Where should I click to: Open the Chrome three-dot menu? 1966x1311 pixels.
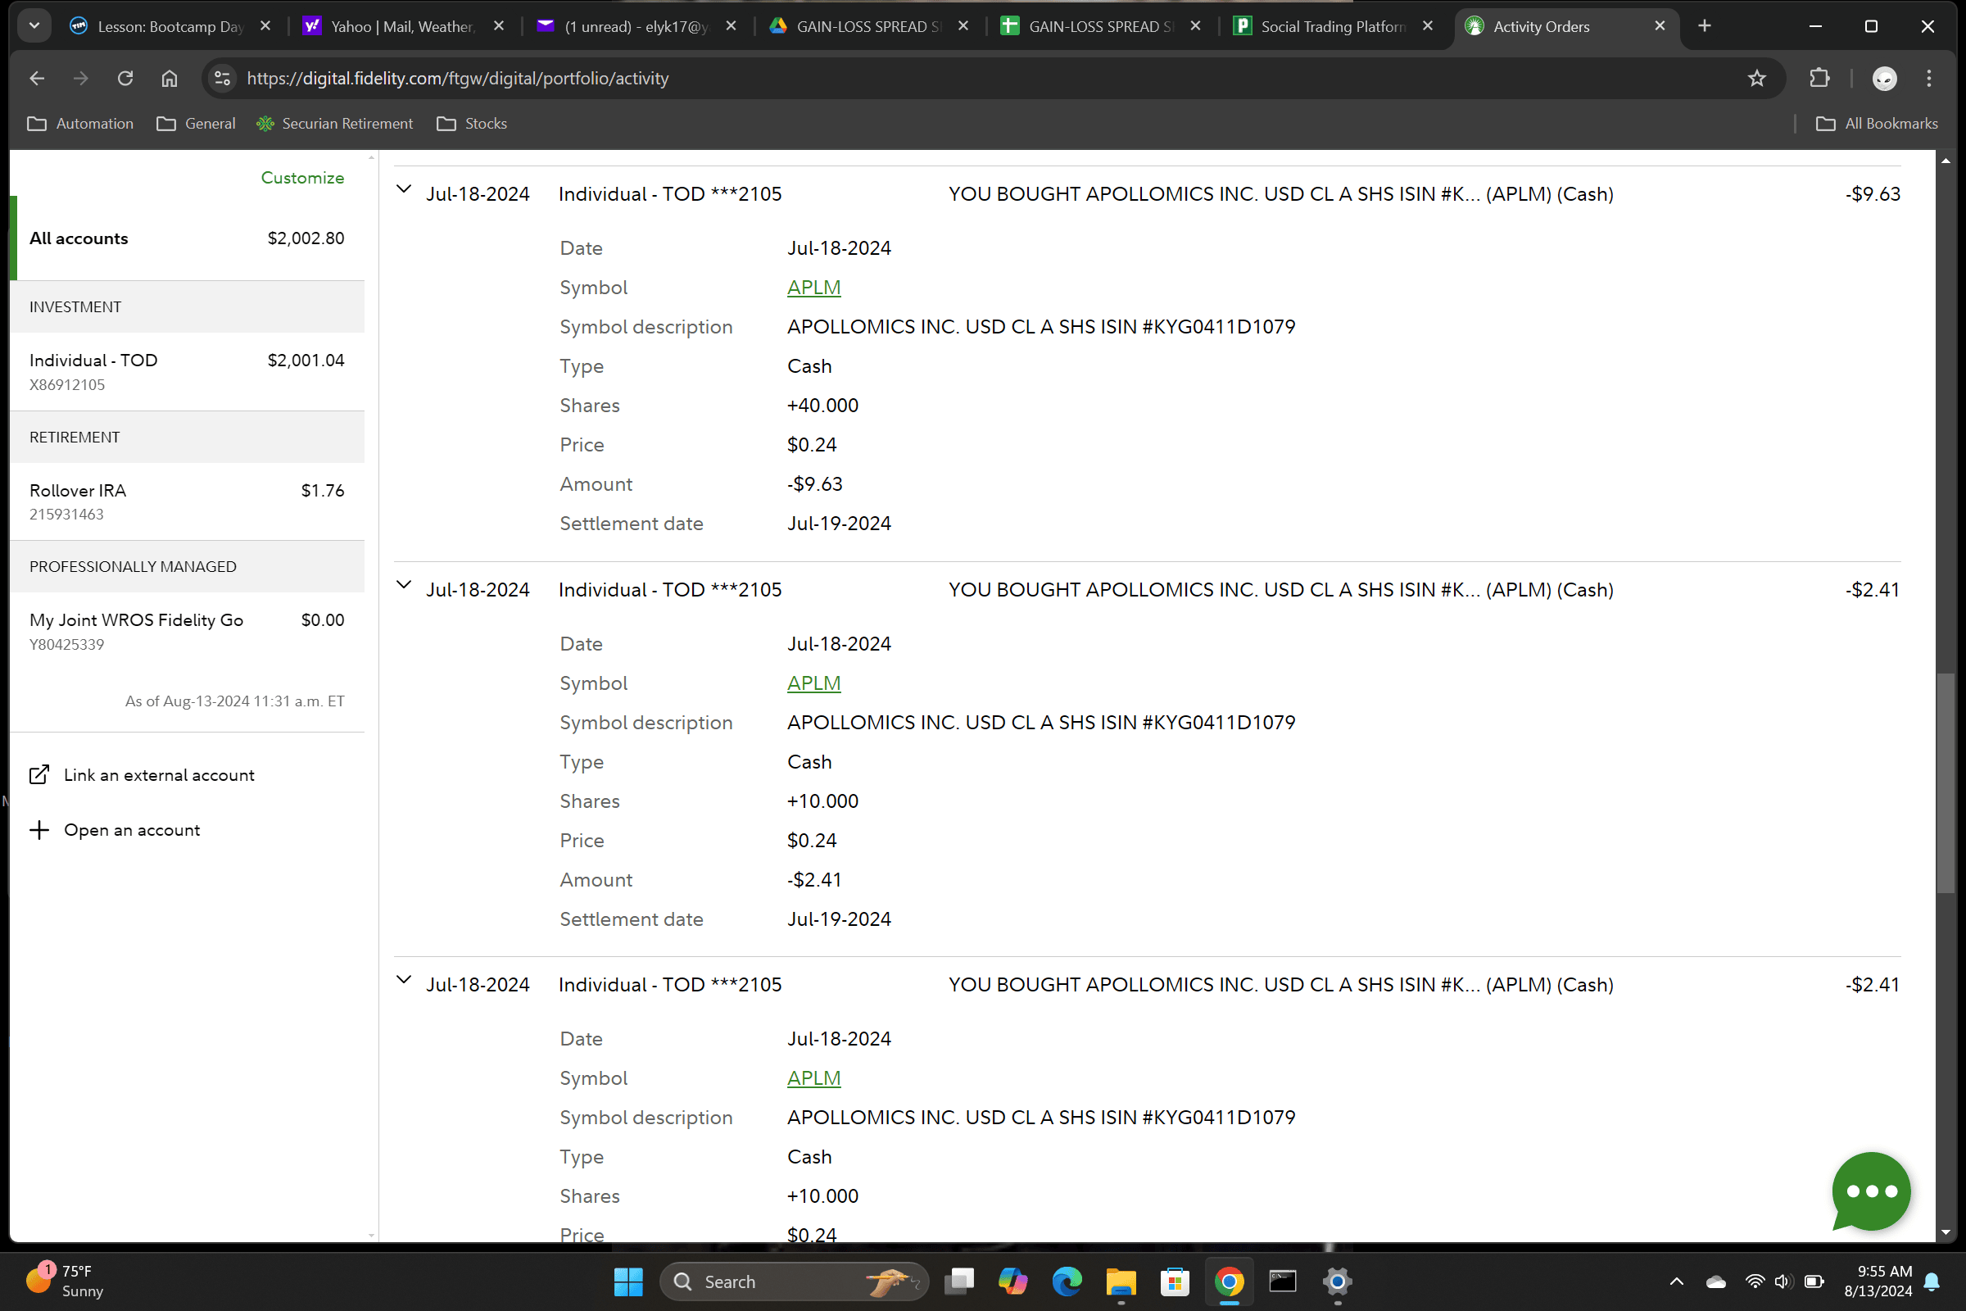tap(1929, 79)
